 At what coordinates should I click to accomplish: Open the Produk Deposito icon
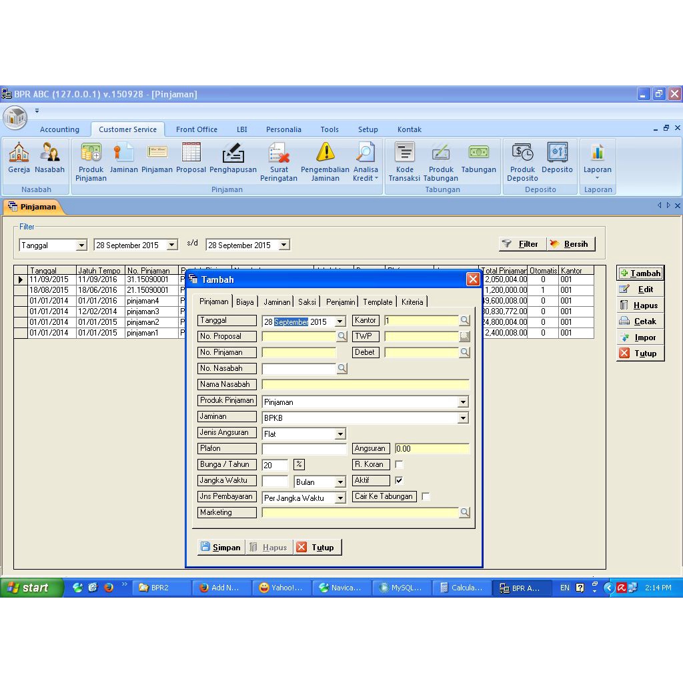click(522, 161)
